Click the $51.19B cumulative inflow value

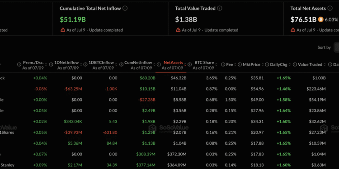pyautogui.click(x=73, y=20)
